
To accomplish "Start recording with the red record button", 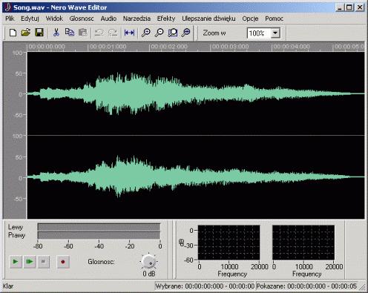I will [63, 262].
